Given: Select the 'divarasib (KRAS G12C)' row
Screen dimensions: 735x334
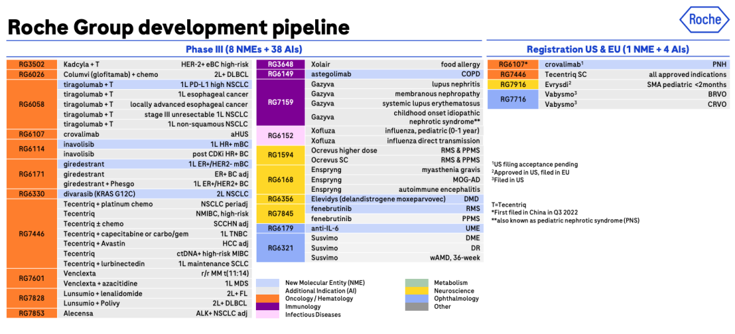Looking at the screenshot, I should pos(156,193).
